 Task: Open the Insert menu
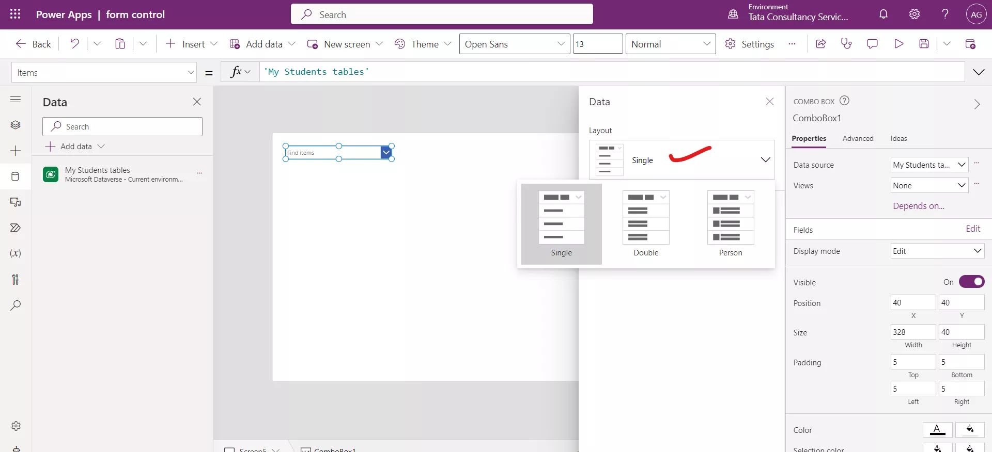191,44
